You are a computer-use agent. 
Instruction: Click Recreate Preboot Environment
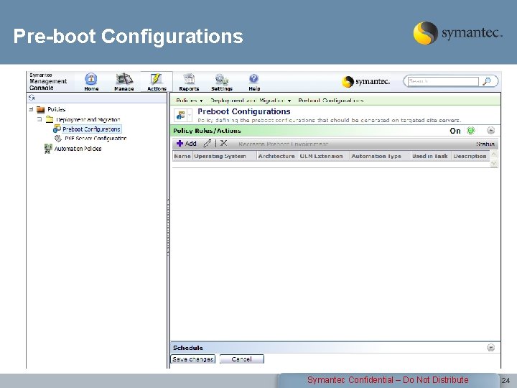(x=283, y=144)
